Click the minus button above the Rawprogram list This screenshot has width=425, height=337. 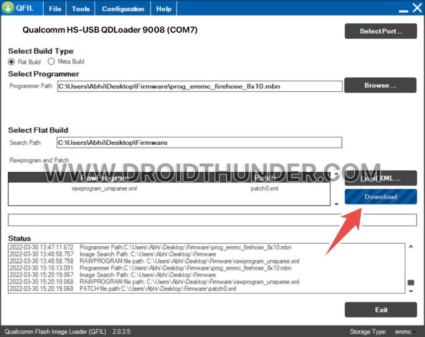pos(336,173)
